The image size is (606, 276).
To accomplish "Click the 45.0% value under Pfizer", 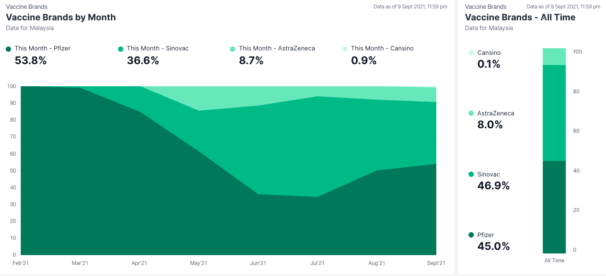I will [493, 246].
